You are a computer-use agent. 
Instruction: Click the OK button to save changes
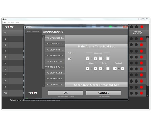pos(66,93)
